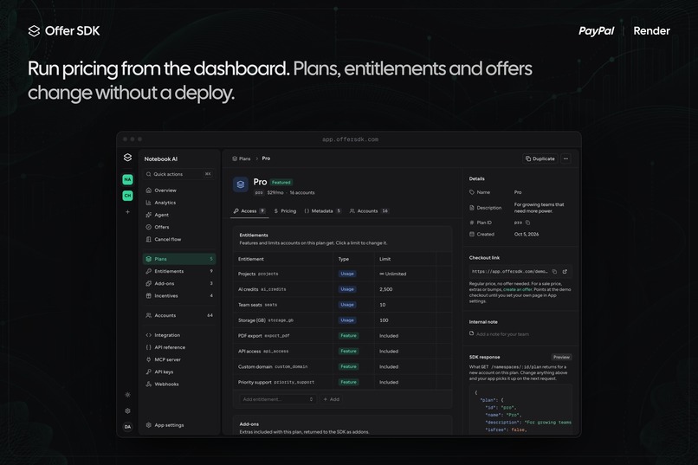The image size is (698, 465).
Task: Open Analytics in the sidebar
Action: tap(179, 203)
